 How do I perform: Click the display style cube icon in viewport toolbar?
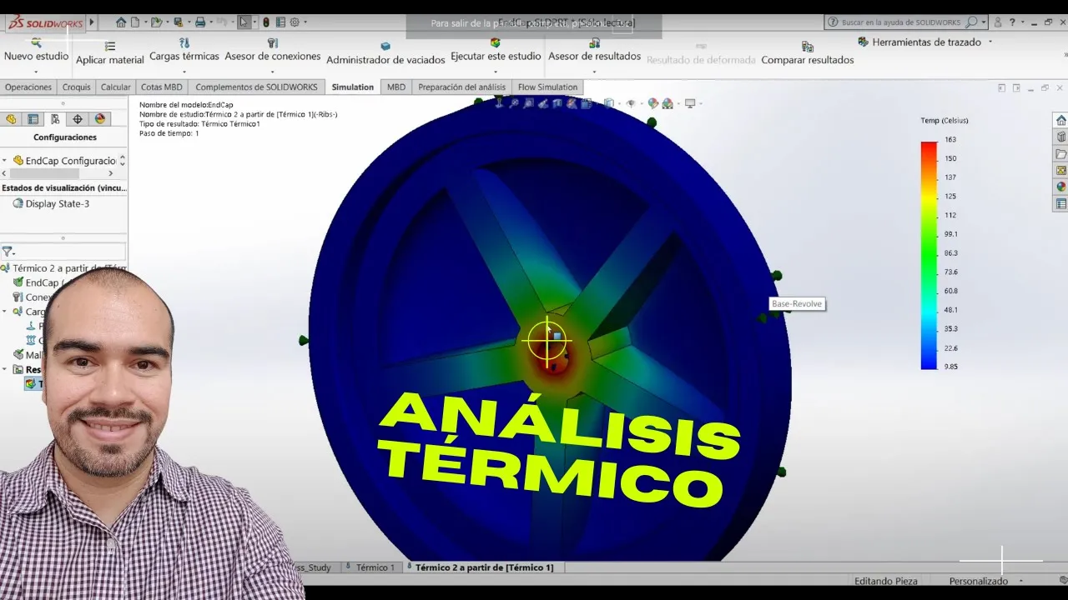[608, 103]
